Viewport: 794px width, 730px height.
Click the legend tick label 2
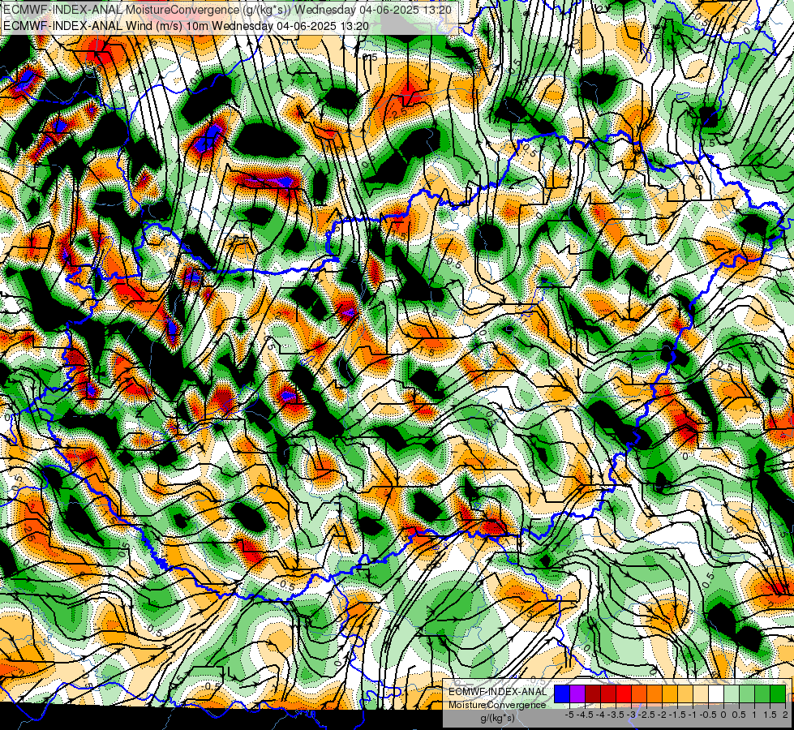click(x=785, y=715)
